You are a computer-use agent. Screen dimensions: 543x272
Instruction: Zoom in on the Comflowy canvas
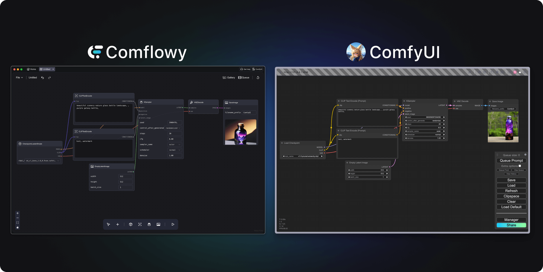tap(18, 213)
